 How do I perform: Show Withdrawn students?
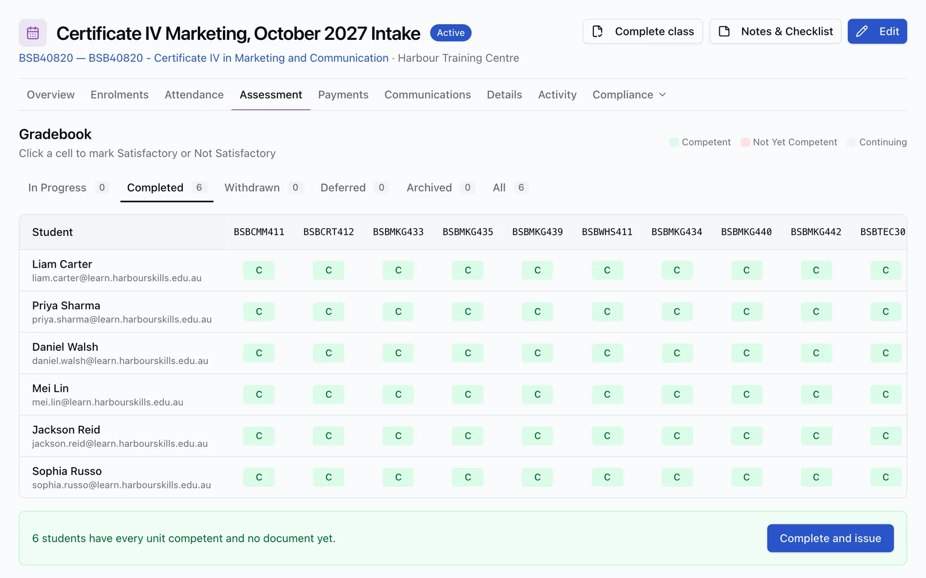click(263, 188)
